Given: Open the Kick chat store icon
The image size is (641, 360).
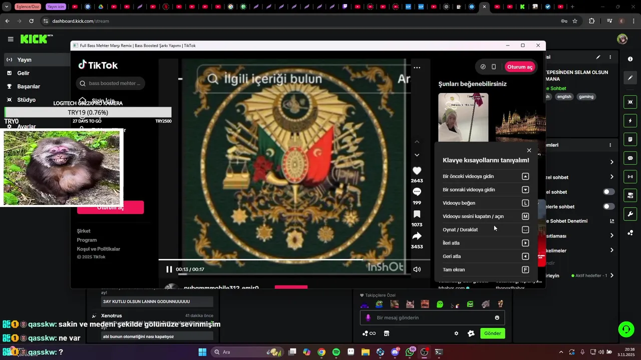Looking at the screenshot, I should pos(387,333).
